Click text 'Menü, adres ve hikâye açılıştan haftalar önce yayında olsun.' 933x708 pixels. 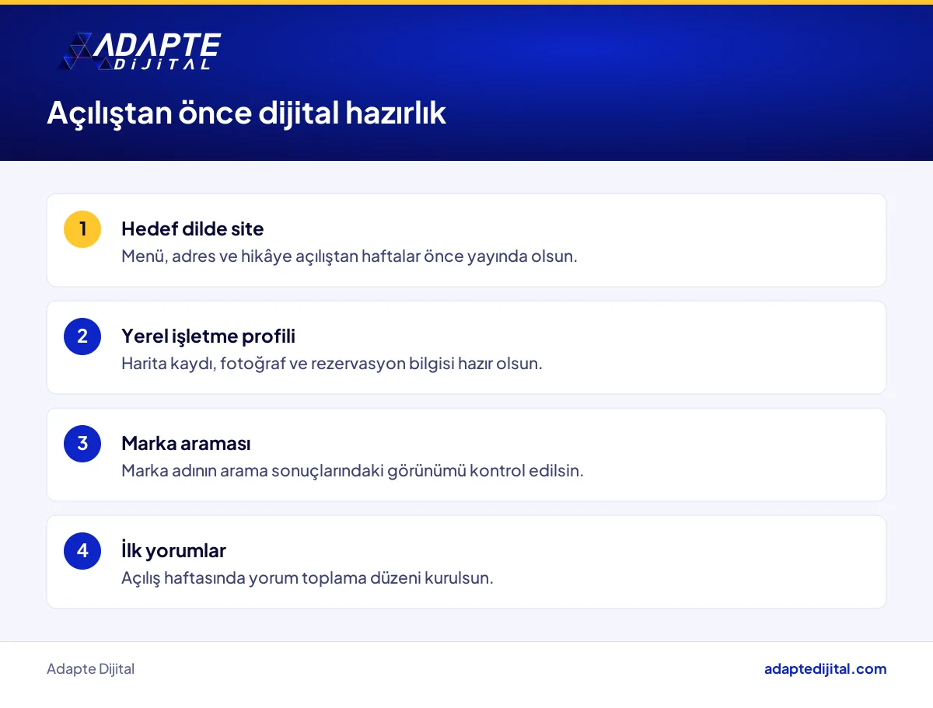349,256
